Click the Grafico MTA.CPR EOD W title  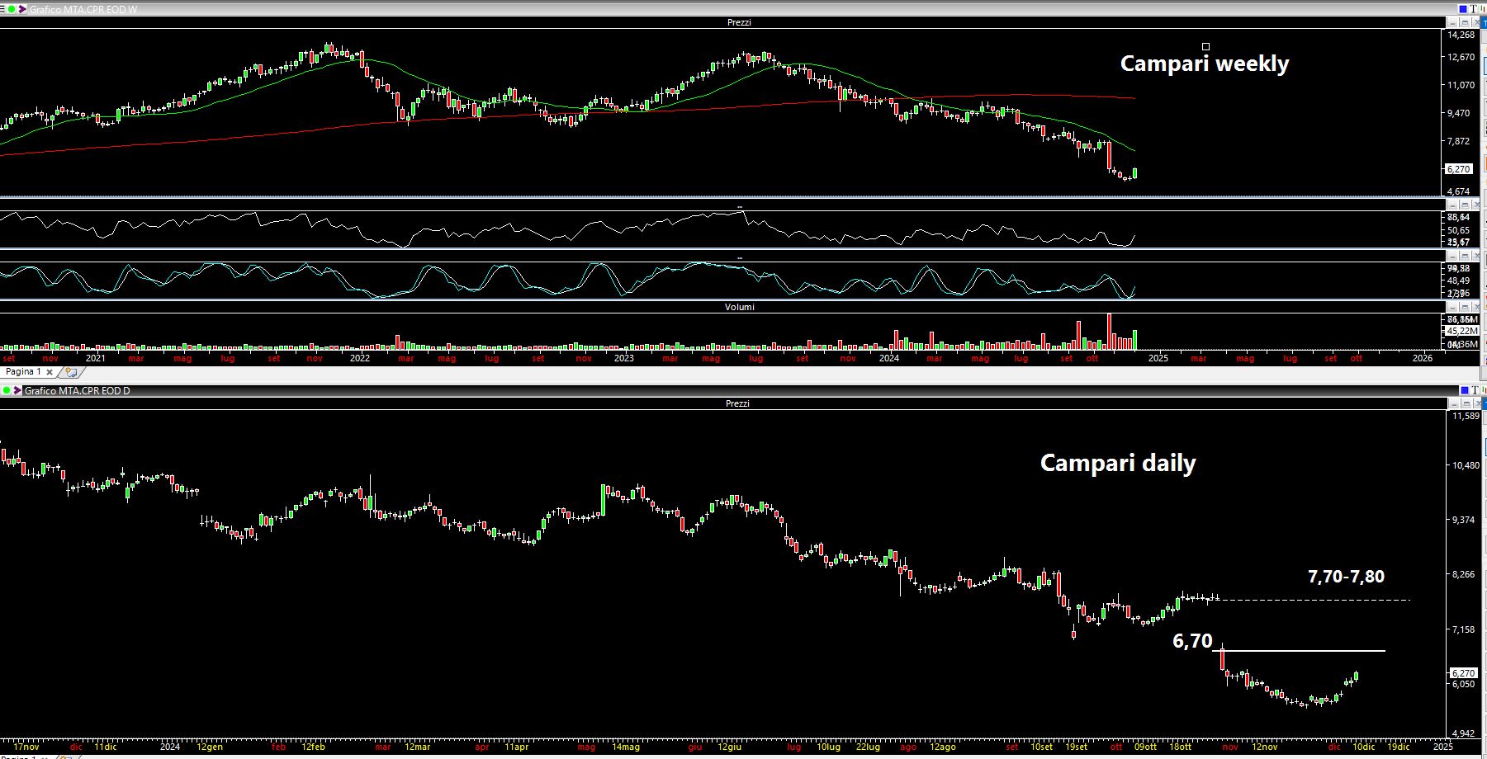pos(83,9)
